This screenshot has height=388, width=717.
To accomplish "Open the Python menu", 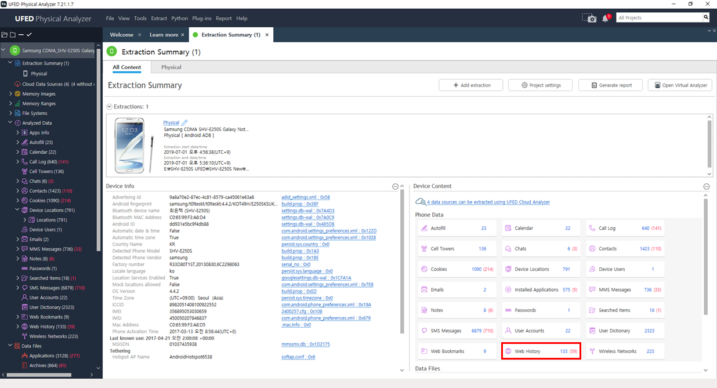I will 180,19.
